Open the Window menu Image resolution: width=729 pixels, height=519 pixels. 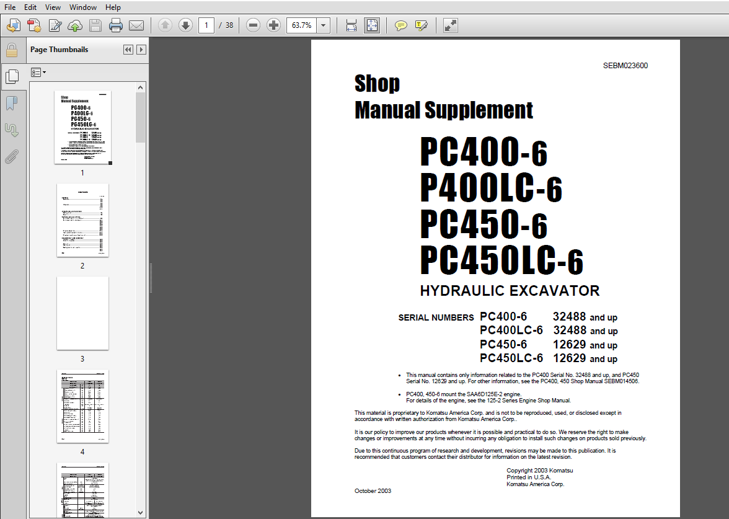(83, 7)
